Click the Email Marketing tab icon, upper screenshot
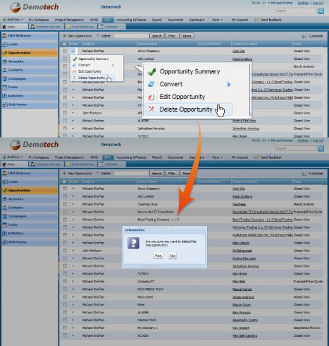This screenshot has width=329, height=346. (68, 27)
